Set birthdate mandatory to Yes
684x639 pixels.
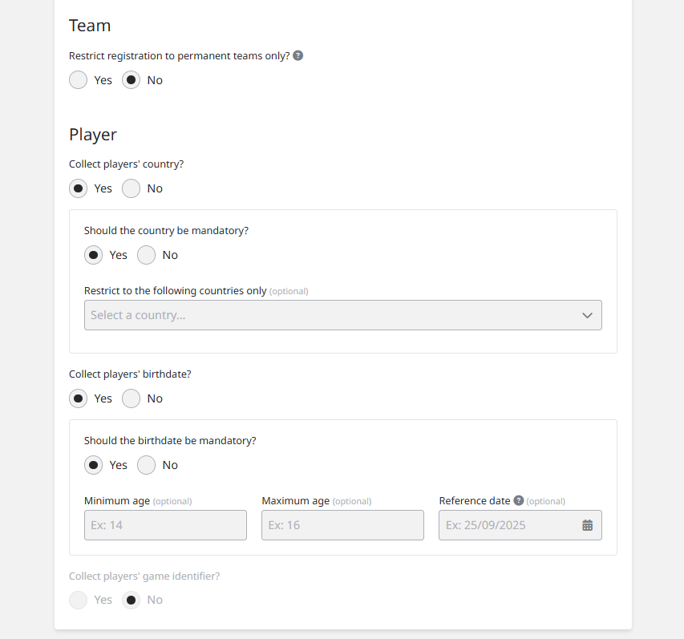[x=94, y=465]
